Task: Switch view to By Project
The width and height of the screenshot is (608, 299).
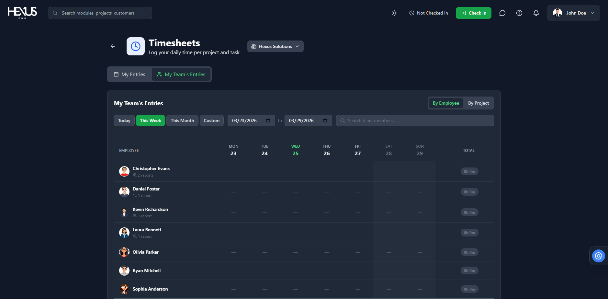Action: click(479, 103)
